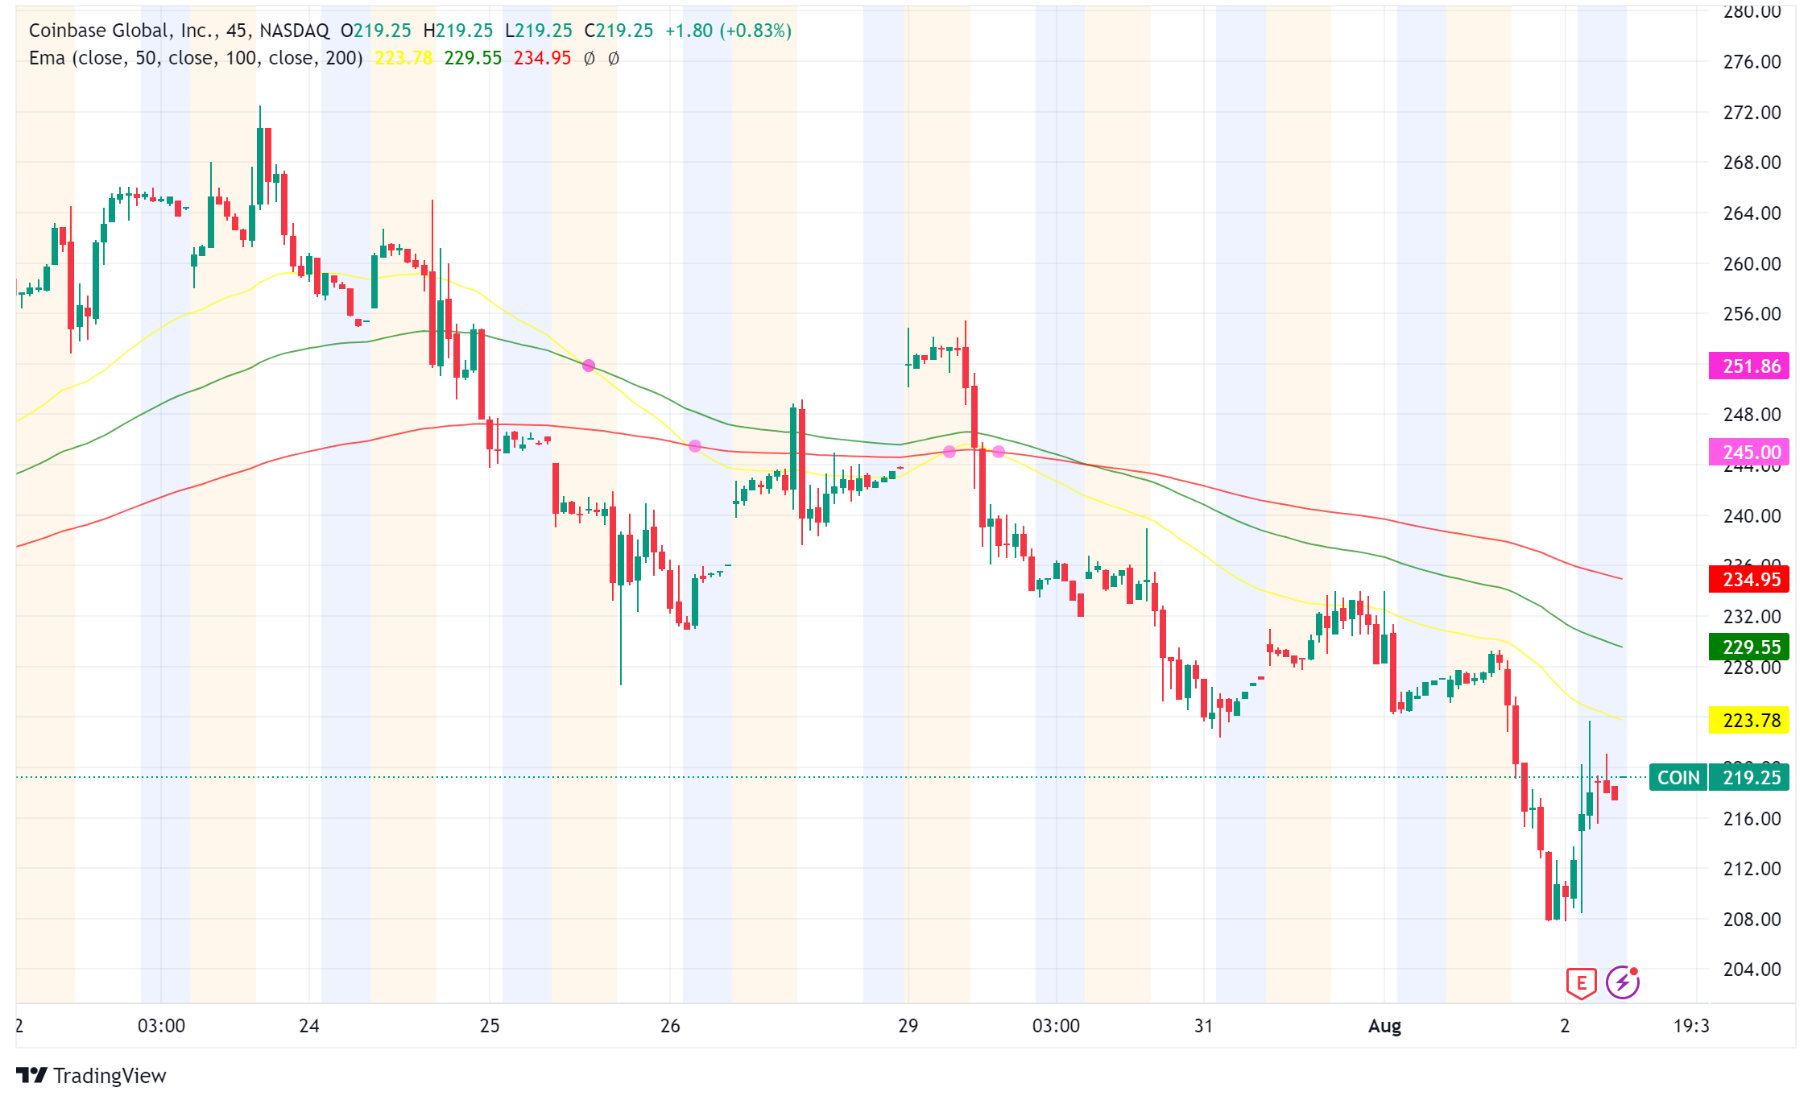Click the pink 245.00 price label
Viewport: 1812px width, 1104px height.
click(1748, 452)
